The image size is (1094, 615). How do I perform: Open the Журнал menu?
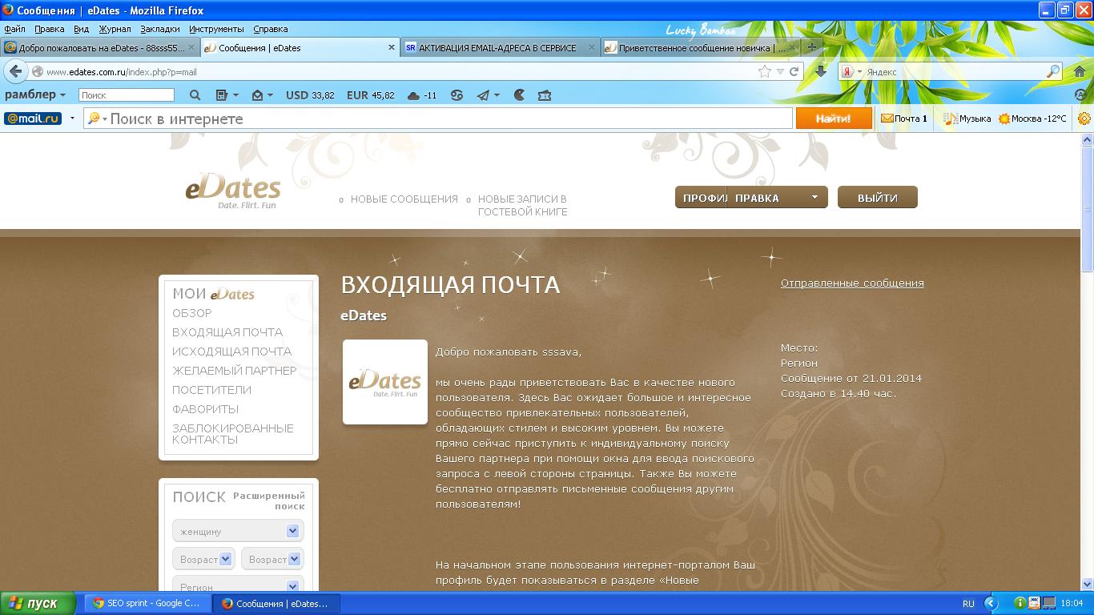[x=115, y=29]
